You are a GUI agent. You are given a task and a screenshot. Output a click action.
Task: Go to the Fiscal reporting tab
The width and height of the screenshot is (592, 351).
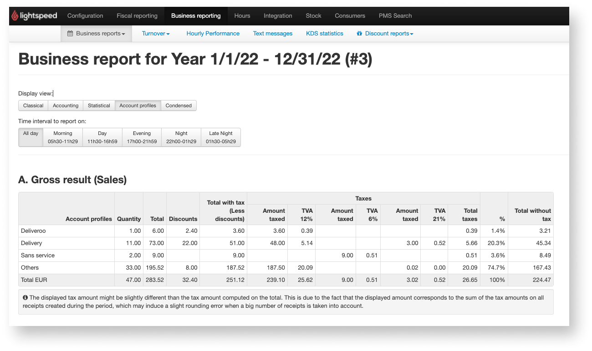137,16
